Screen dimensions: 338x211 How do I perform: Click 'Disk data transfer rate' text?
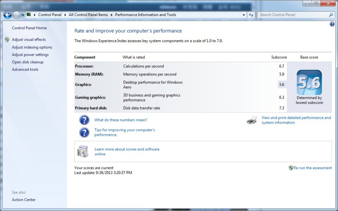(141, 108)
